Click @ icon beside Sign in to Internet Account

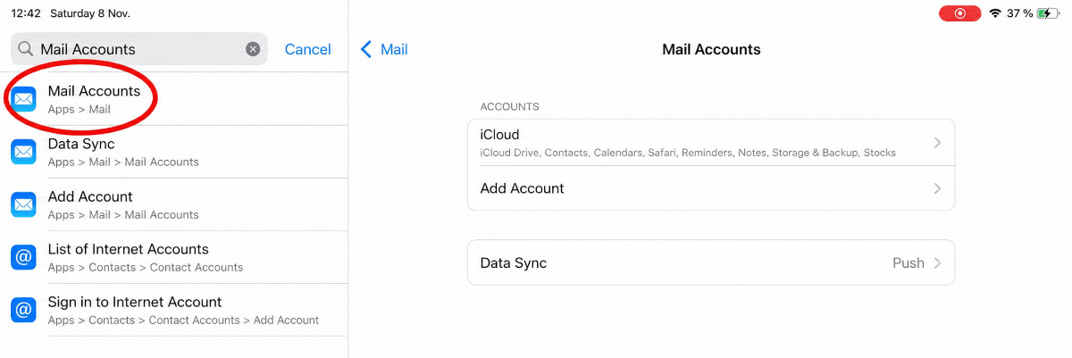[23, 310]
